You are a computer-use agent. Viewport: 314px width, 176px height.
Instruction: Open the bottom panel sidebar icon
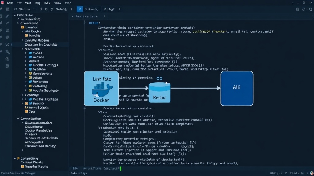pyautogui.click(x=7, y=66)
